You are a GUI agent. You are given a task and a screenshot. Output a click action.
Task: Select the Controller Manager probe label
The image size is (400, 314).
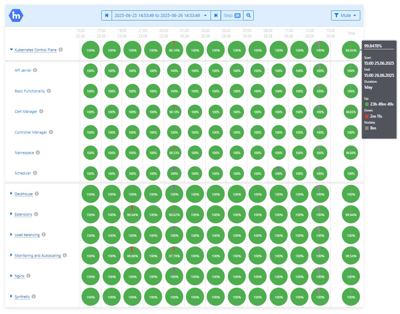click(31, 132)
